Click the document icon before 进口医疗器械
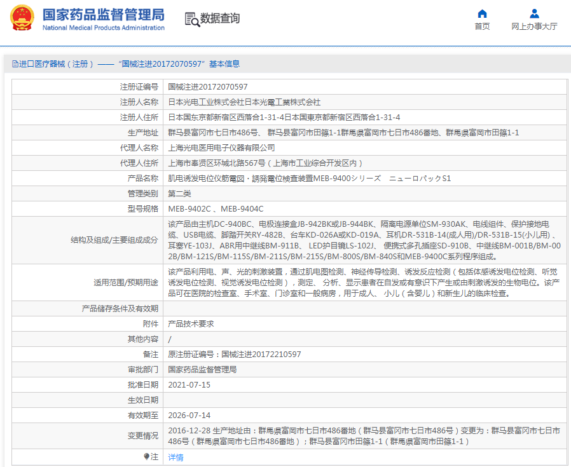Viewport: 571px width, 467px height. pos(15,64)
